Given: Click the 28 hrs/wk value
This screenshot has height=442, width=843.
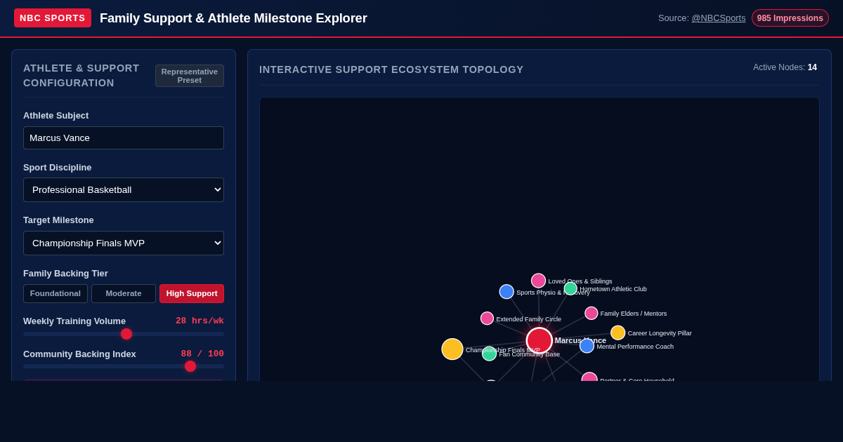Looking at the screenshot, I should (x=200, y=321).
